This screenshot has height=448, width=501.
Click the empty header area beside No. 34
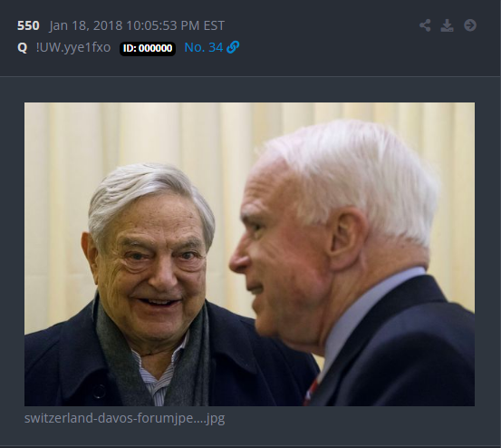pyautogui.click(x=329, y=48)
